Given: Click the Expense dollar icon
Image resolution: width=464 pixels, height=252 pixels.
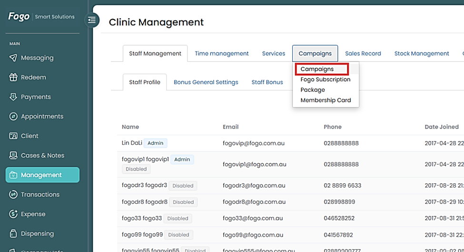Looking at the screenshot, I should point(13,214).
